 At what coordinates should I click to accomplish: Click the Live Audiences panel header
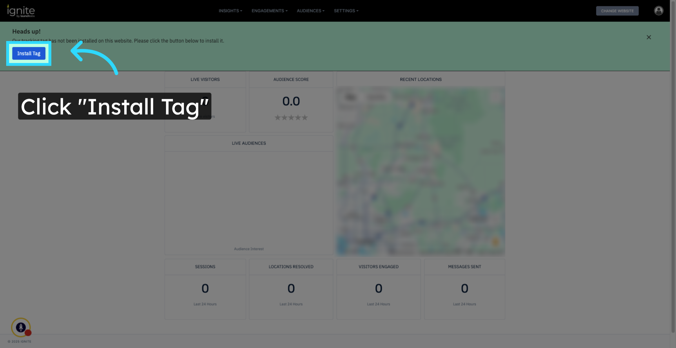click(249, 143)
